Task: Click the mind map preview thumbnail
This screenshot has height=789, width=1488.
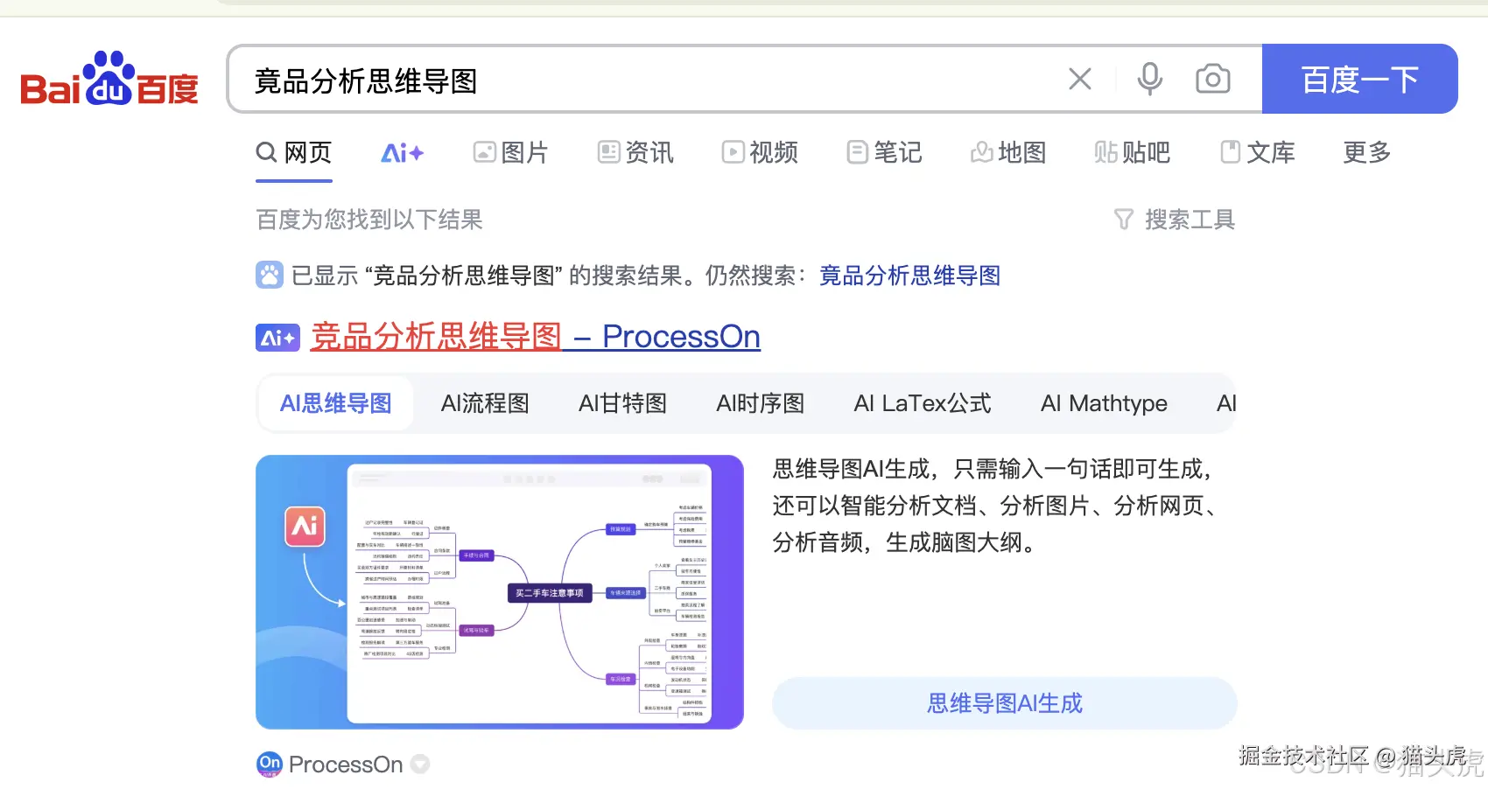Action: (x=499, y=591)
